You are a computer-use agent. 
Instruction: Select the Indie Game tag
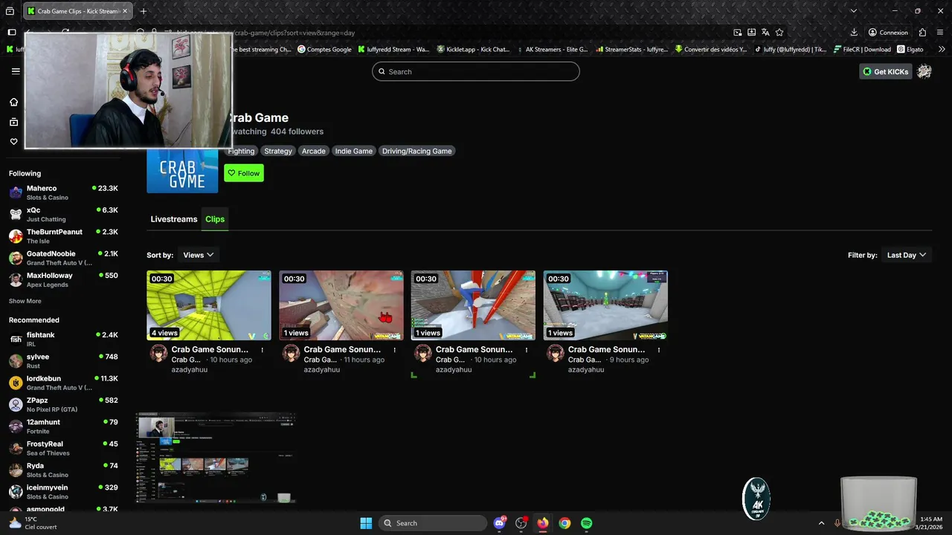354,151
